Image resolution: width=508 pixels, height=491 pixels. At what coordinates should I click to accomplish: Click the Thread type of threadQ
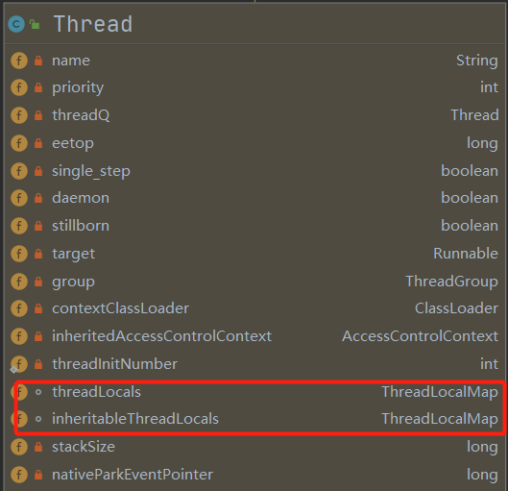click(x=474, y=115)
